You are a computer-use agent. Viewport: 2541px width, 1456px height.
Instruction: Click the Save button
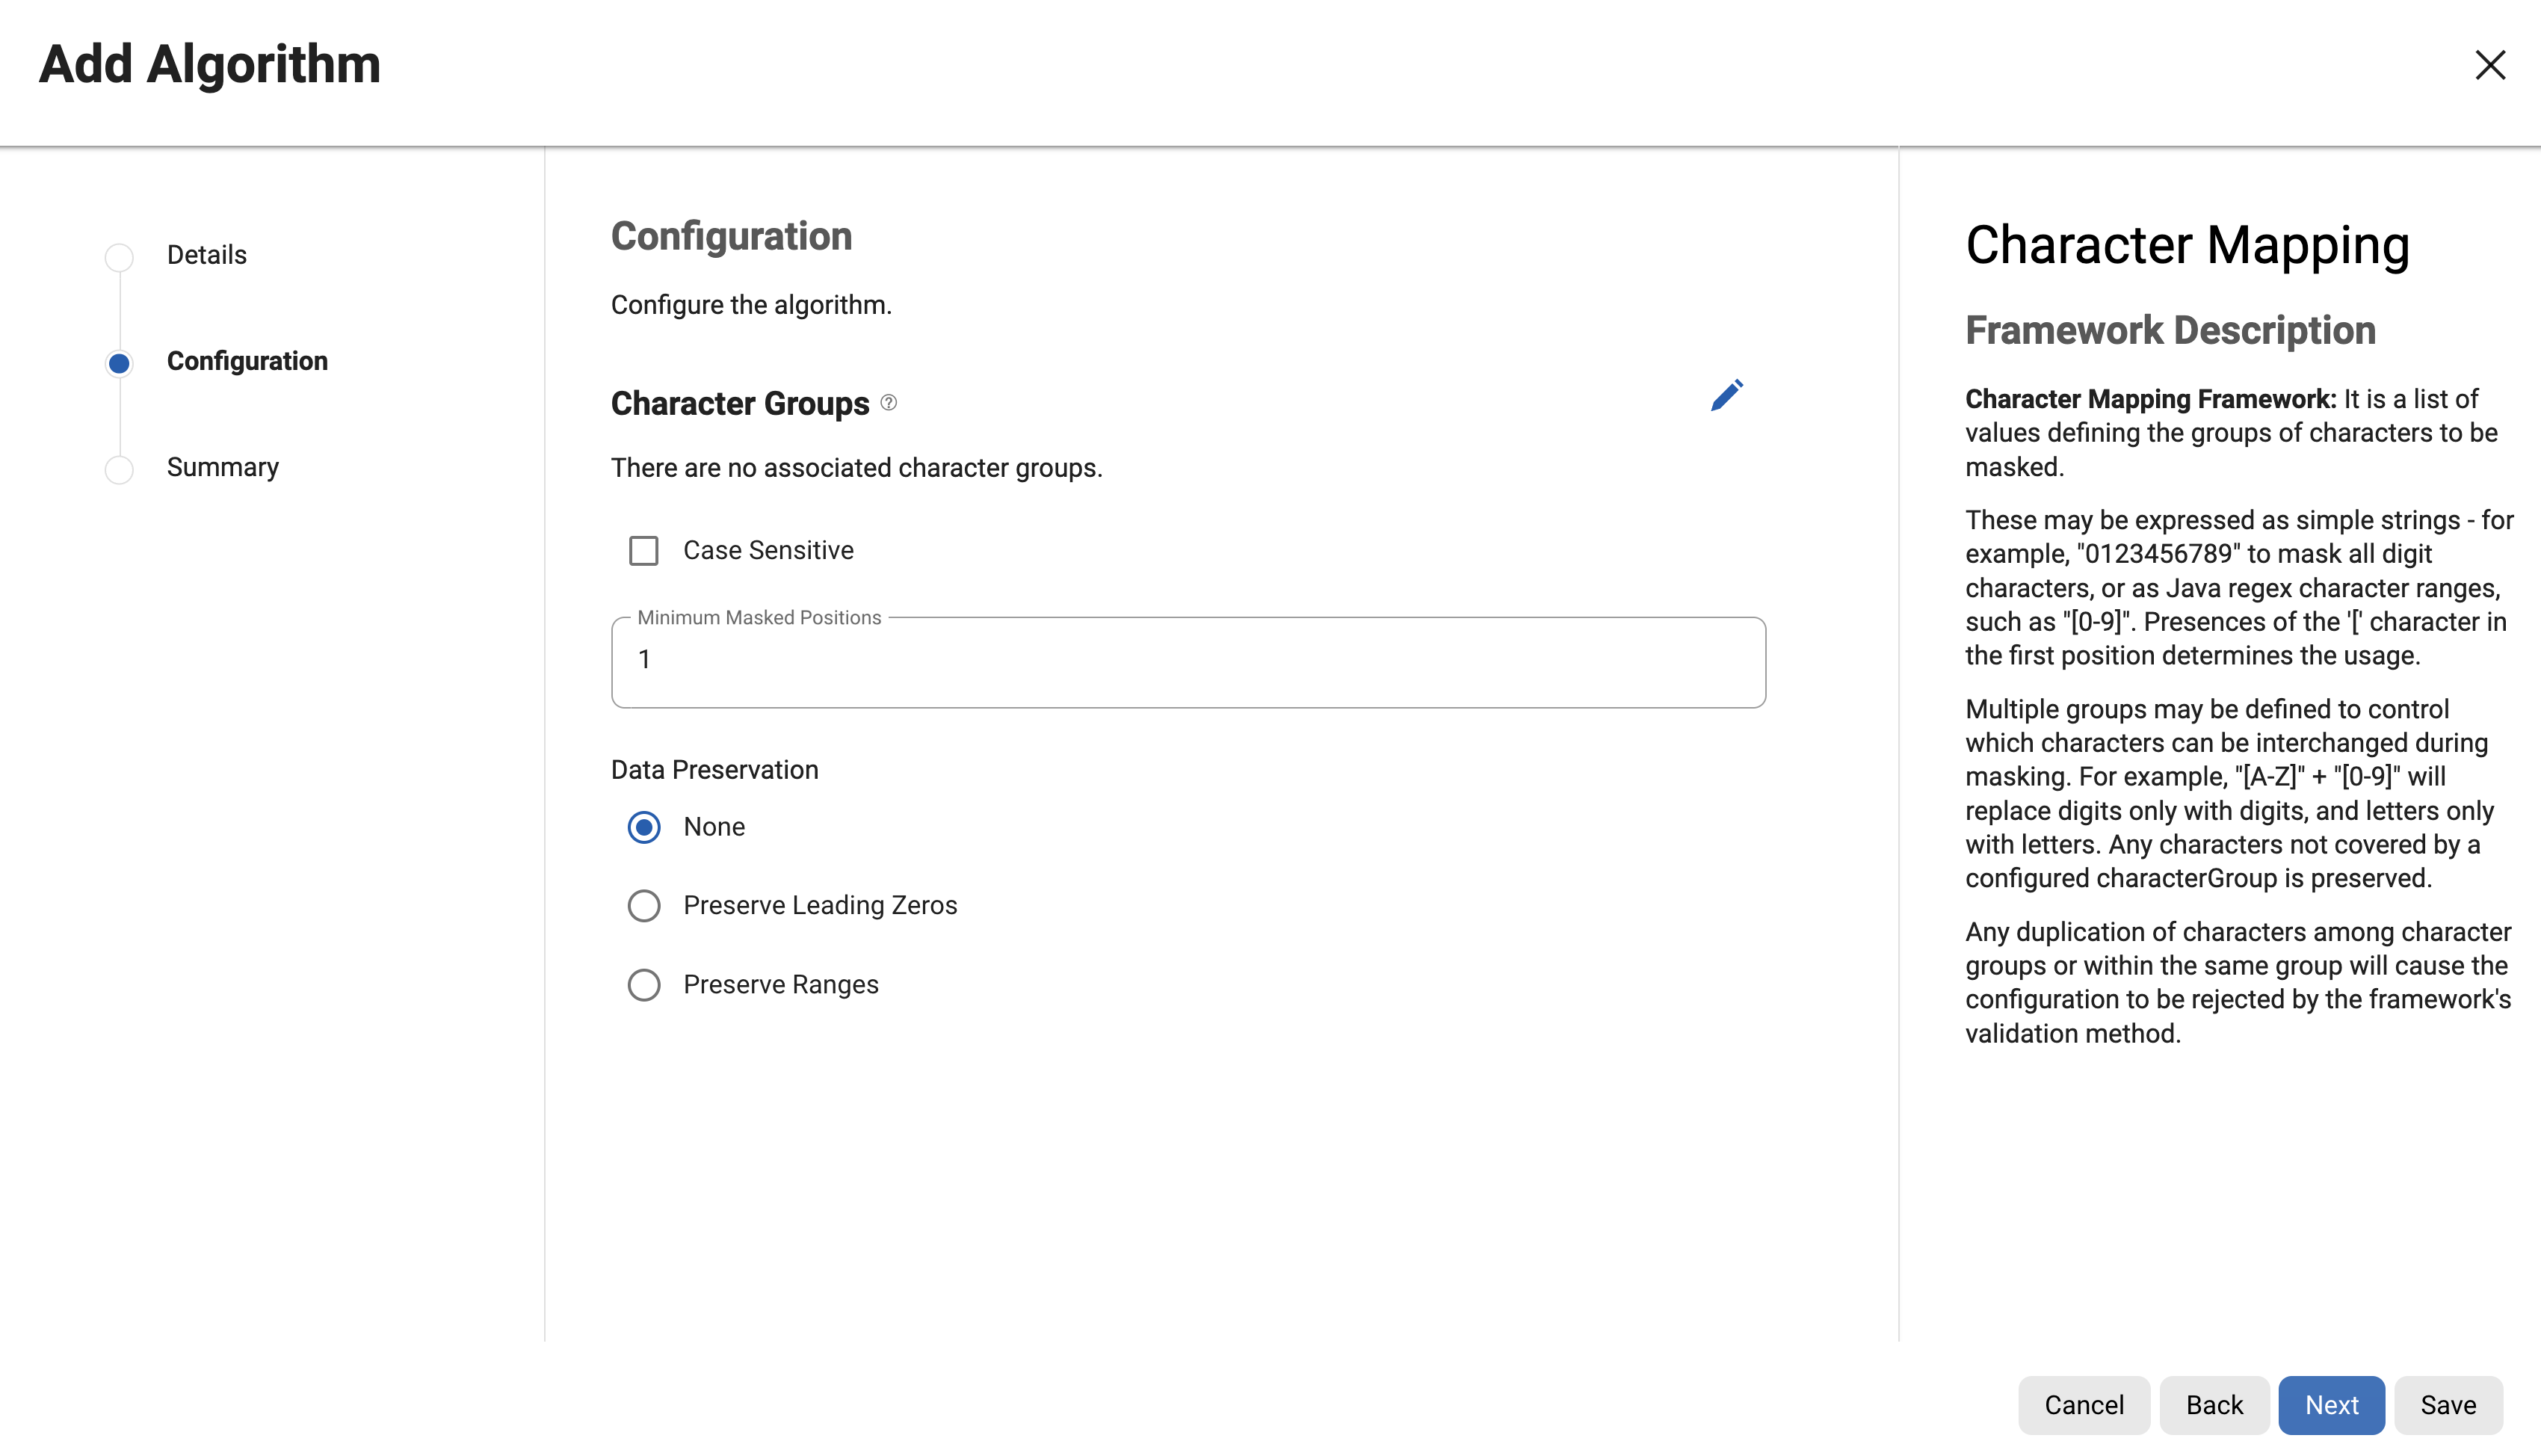coord(2448,1405)
